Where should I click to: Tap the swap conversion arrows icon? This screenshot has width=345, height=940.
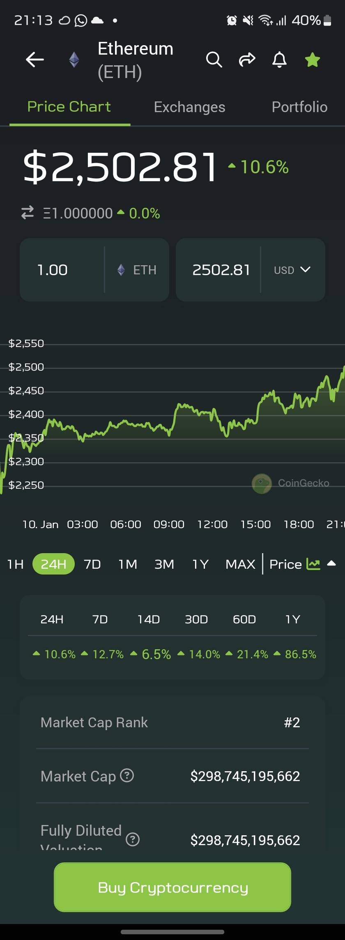pyautogui.click(x=28, y=213)
